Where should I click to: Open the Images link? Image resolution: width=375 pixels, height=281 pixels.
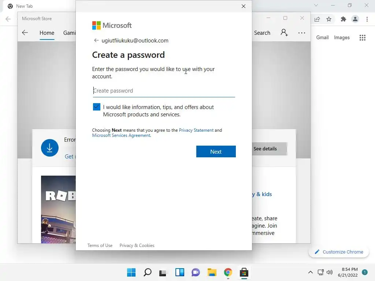(x=342, y=38)
